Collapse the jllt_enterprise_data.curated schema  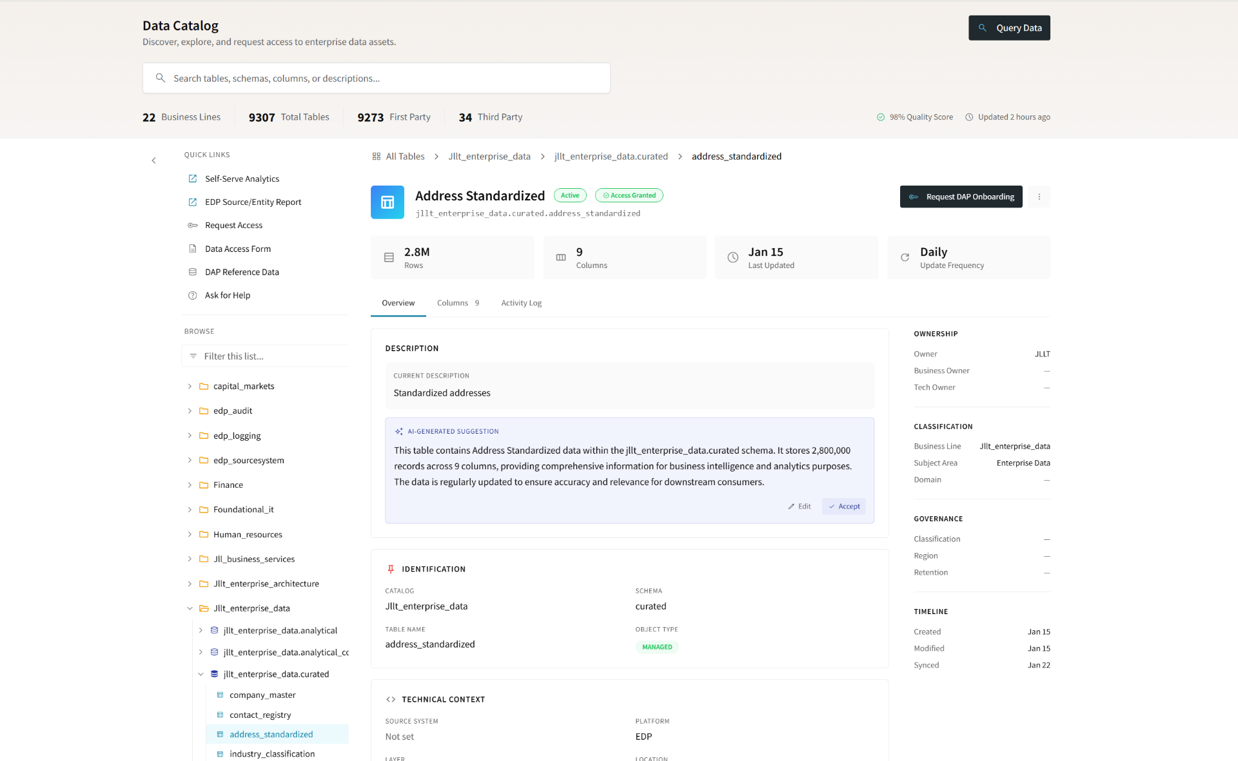[x=201, y=674]
